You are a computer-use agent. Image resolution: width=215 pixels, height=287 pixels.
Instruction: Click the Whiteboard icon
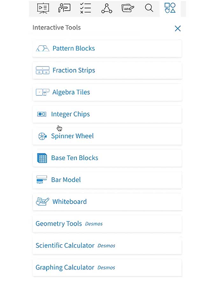point(42,202)
